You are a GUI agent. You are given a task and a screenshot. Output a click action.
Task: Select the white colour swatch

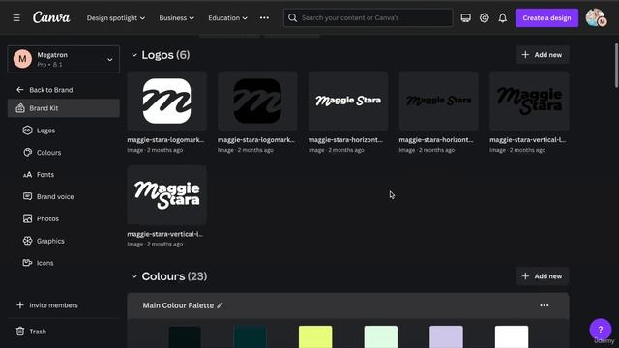tap(512, 337)
